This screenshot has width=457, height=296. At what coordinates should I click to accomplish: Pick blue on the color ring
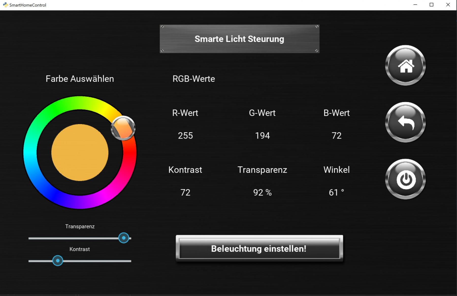tap(53, 195)
